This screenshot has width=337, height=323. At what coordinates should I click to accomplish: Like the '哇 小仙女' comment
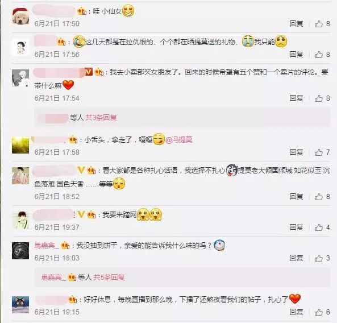click(322, 24)
